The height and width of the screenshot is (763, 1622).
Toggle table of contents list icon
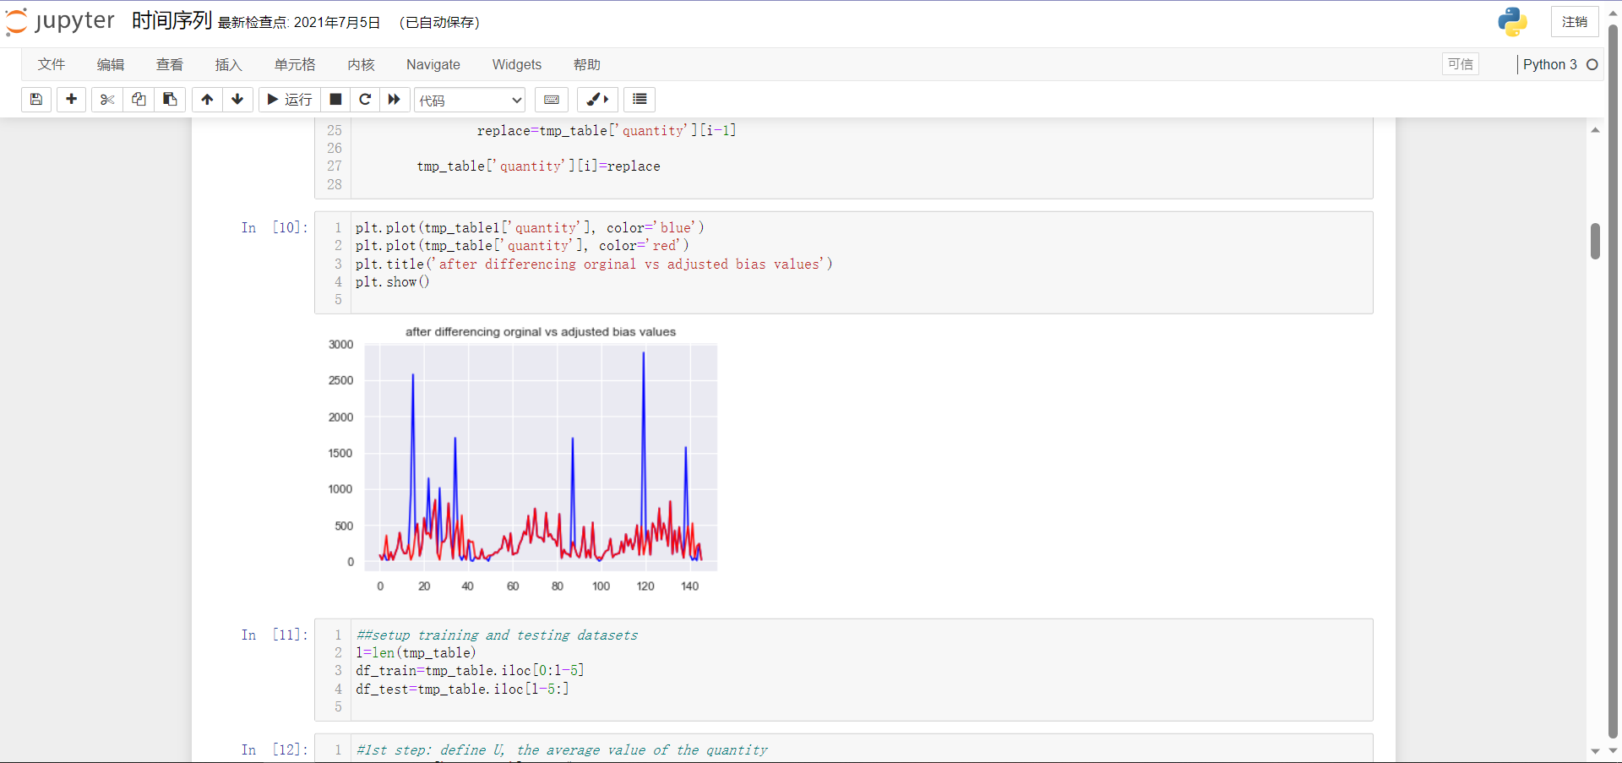[x=640, y=100]
